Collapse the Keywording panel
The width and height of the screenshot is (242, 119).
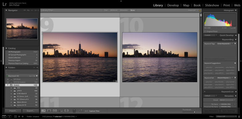pyautogui.click(x=236, y=40)
